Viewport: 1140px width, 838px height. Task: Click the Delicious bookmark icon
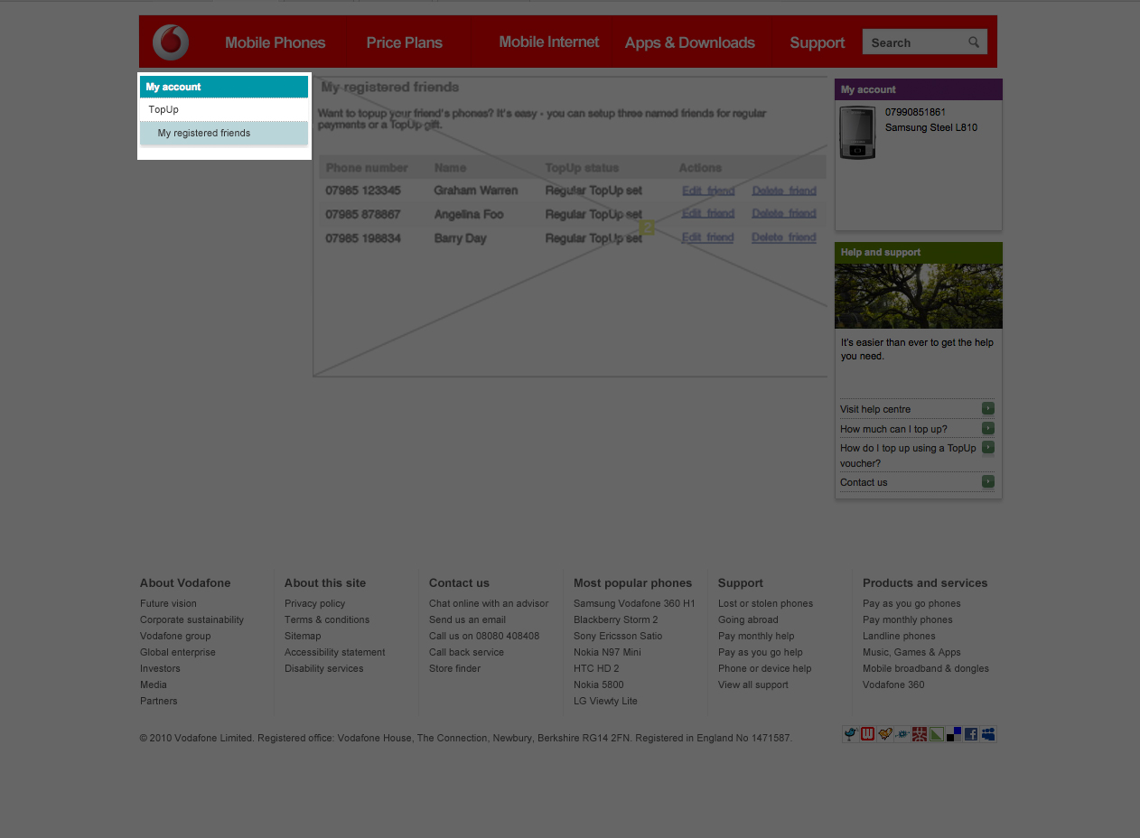click(x=954, y=734)
